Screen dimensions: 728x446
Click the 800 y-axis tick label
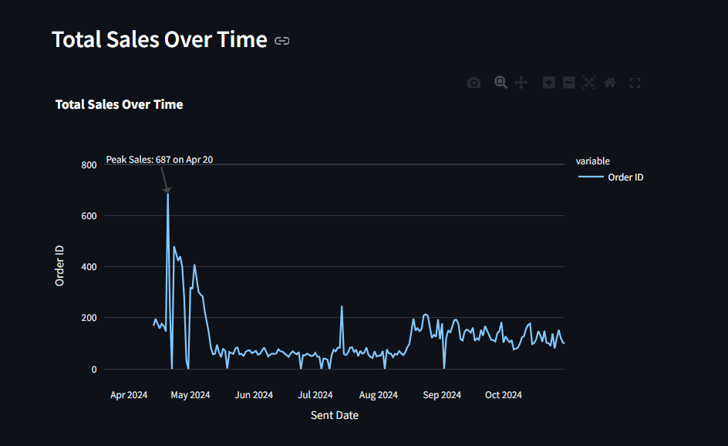(89, 165)
